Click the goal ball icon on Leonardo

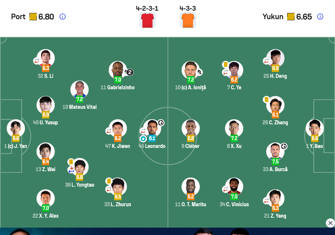(x=161, y=123)
